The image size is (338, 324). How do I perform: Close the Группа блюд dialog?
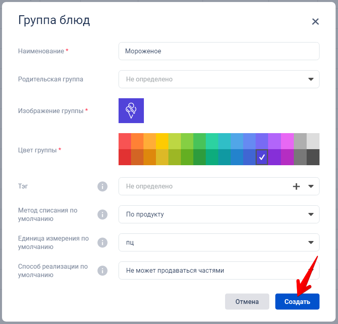pos(315,22)
